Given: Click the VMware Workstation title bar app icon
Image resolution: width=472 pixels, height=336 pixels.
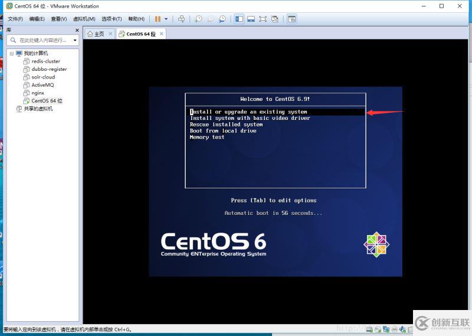Looking at the screenshot, I should (9, 6).
